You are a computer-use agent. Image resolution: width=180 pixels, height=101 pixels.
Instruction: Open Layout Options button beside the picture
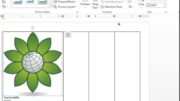pos(68,35)
